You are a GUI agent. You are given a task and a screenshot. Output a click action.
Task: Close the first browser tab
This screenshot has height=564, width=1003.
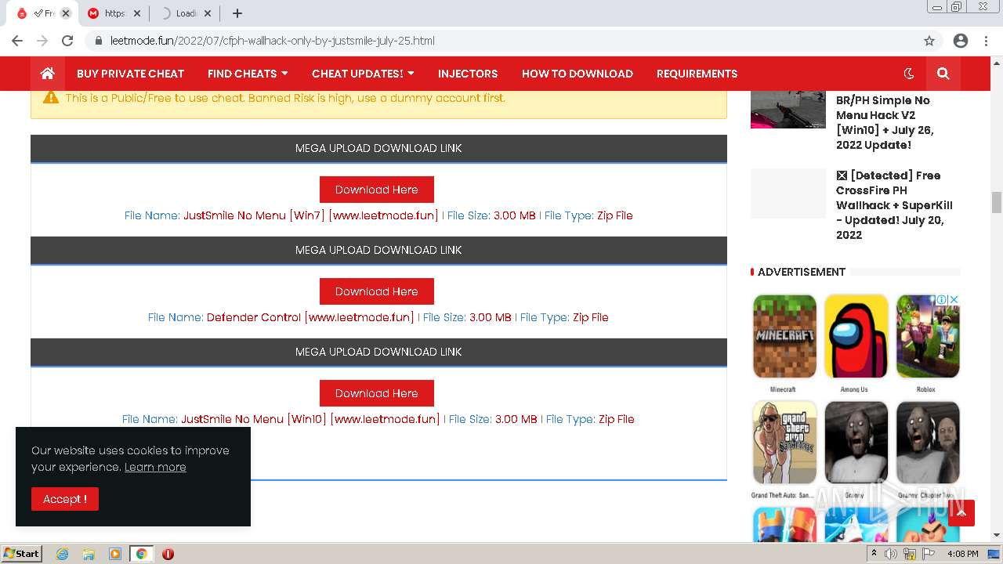[66, 13]
